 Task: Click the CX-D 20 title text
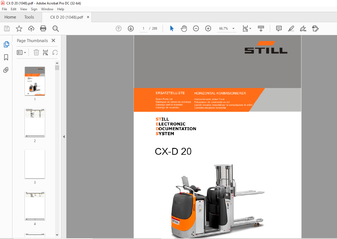[x=173, y=152]
